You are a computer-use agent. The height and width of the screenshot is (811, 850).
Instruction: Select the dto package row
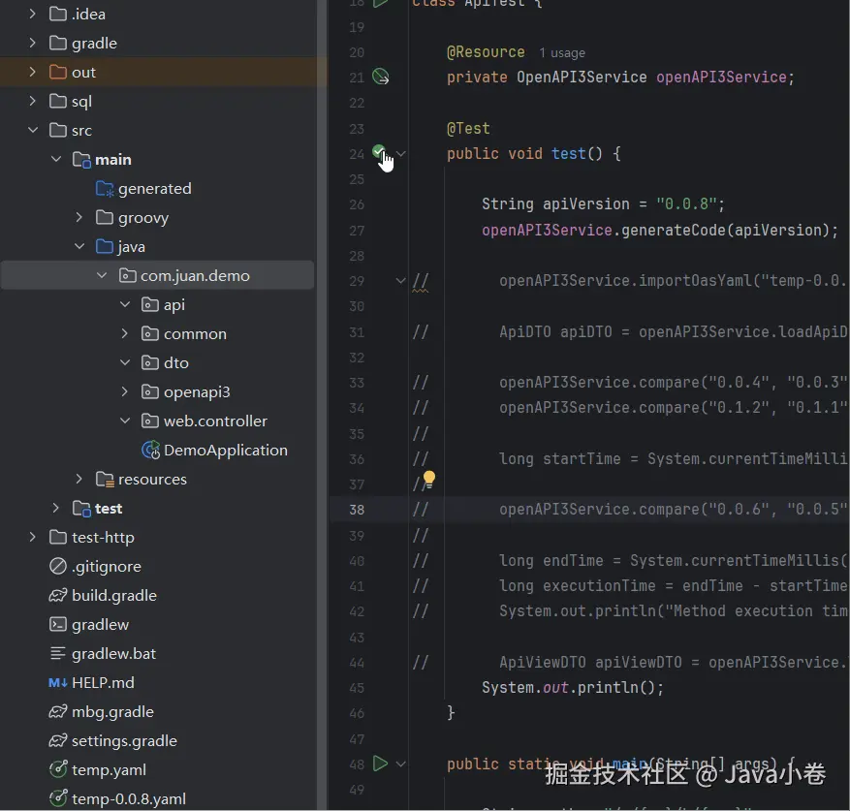pyautogui.click(x=158, y=362)
